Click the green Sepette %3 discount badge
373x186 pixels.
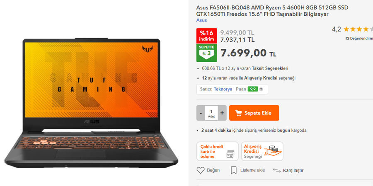(207, 53)
